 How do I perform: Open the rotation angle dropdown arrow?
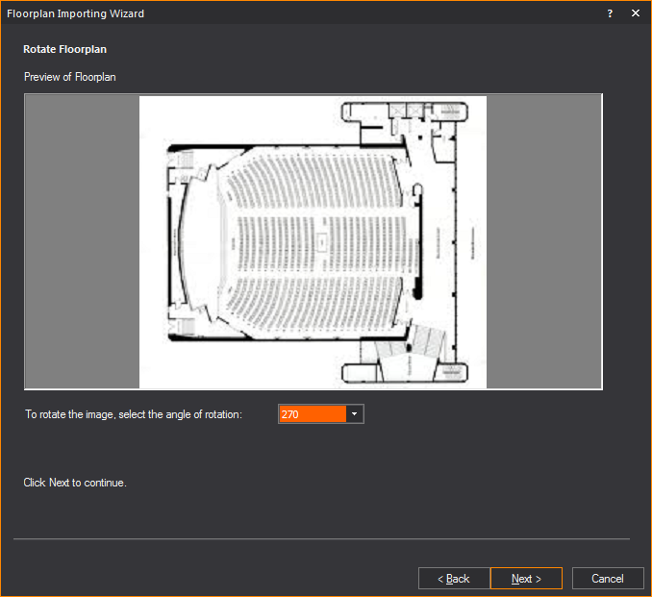pyautogui.click(x=355, y=414)
